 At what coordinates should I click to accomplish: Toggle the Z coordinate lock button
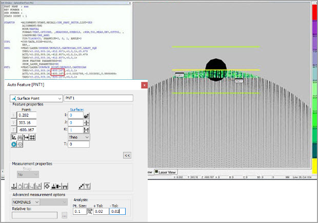13,130
